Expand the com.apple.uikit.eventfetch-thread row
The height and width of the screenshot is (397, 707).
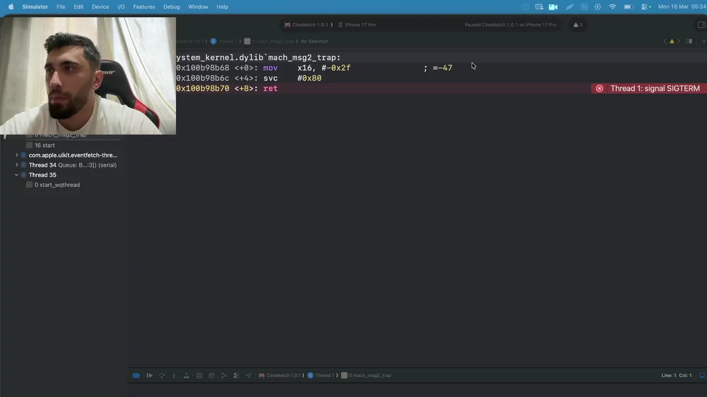coord(17,155)
